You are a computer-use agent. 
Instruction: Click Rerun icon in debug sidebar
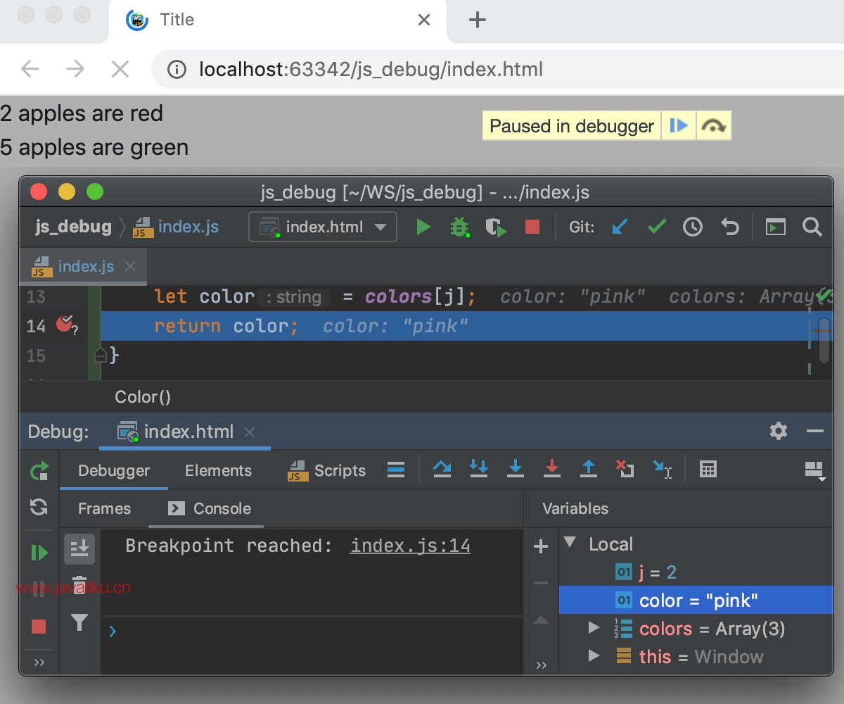[x=39, y=471]
